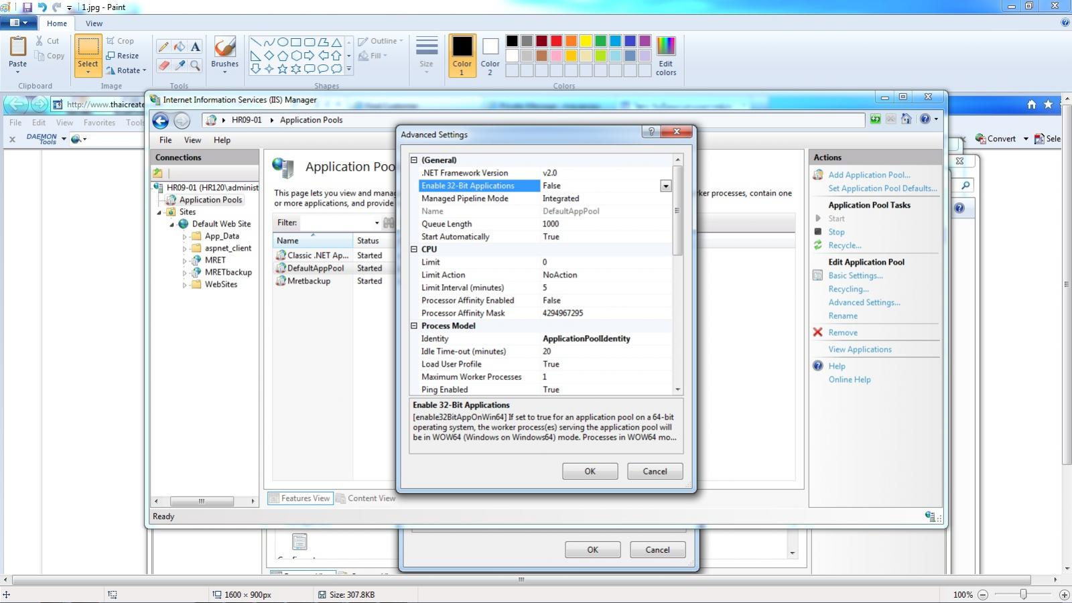Open the Enable 32-Bit Applications dropdown

point(665,186)
